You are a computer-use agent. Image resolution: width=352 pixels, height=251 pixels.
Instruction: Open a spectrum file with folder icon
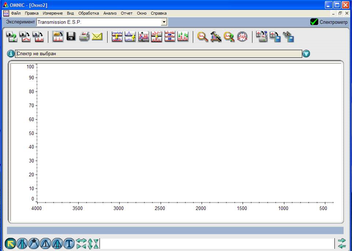pos(58,37)
